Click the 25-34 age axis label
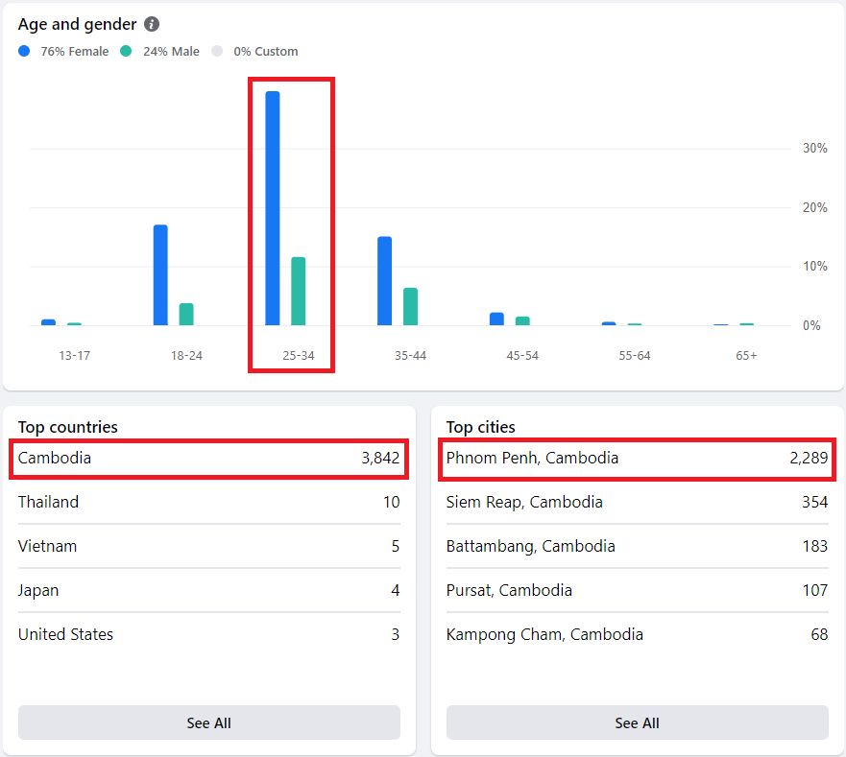This screenshot has height=757, width=846. point(299,356)
